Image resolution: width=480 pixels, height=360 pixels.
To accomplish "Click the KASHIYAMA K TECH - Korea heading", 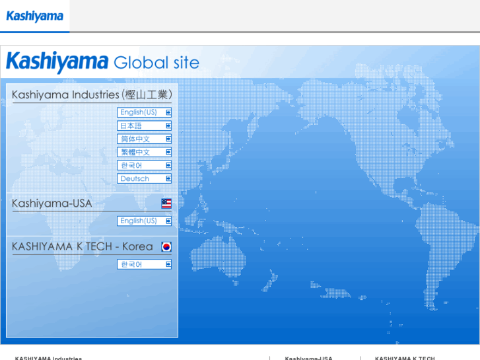I will (82, 246).
